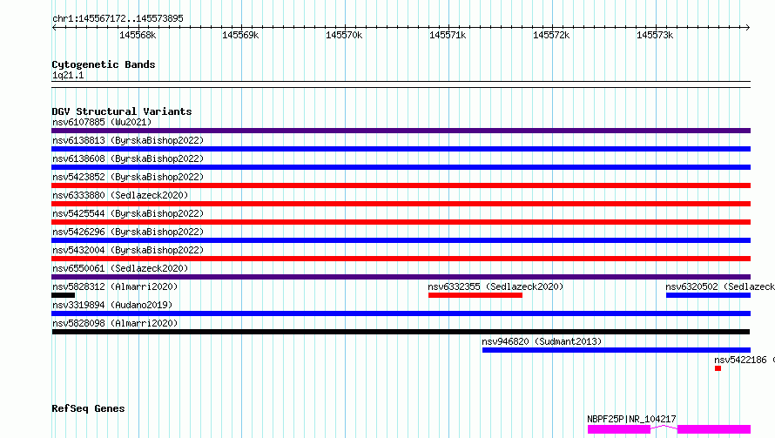Open the nsv6138608 (ByrskaBishop2022) label

click(128, 158)
